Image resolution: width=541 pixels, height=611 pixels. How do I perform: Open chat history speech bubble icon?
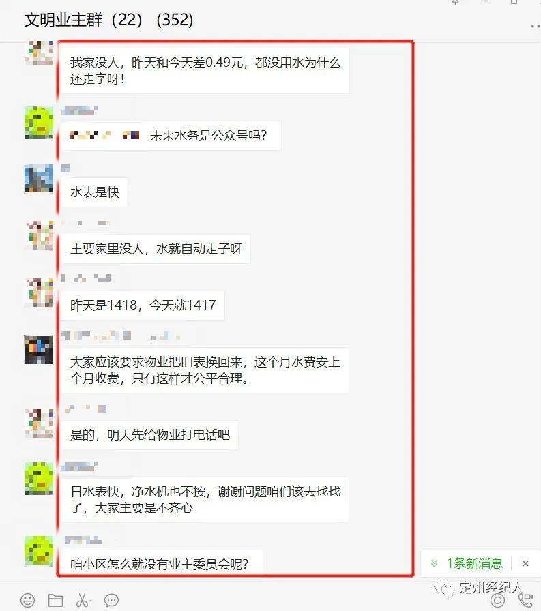coord(111,600)
